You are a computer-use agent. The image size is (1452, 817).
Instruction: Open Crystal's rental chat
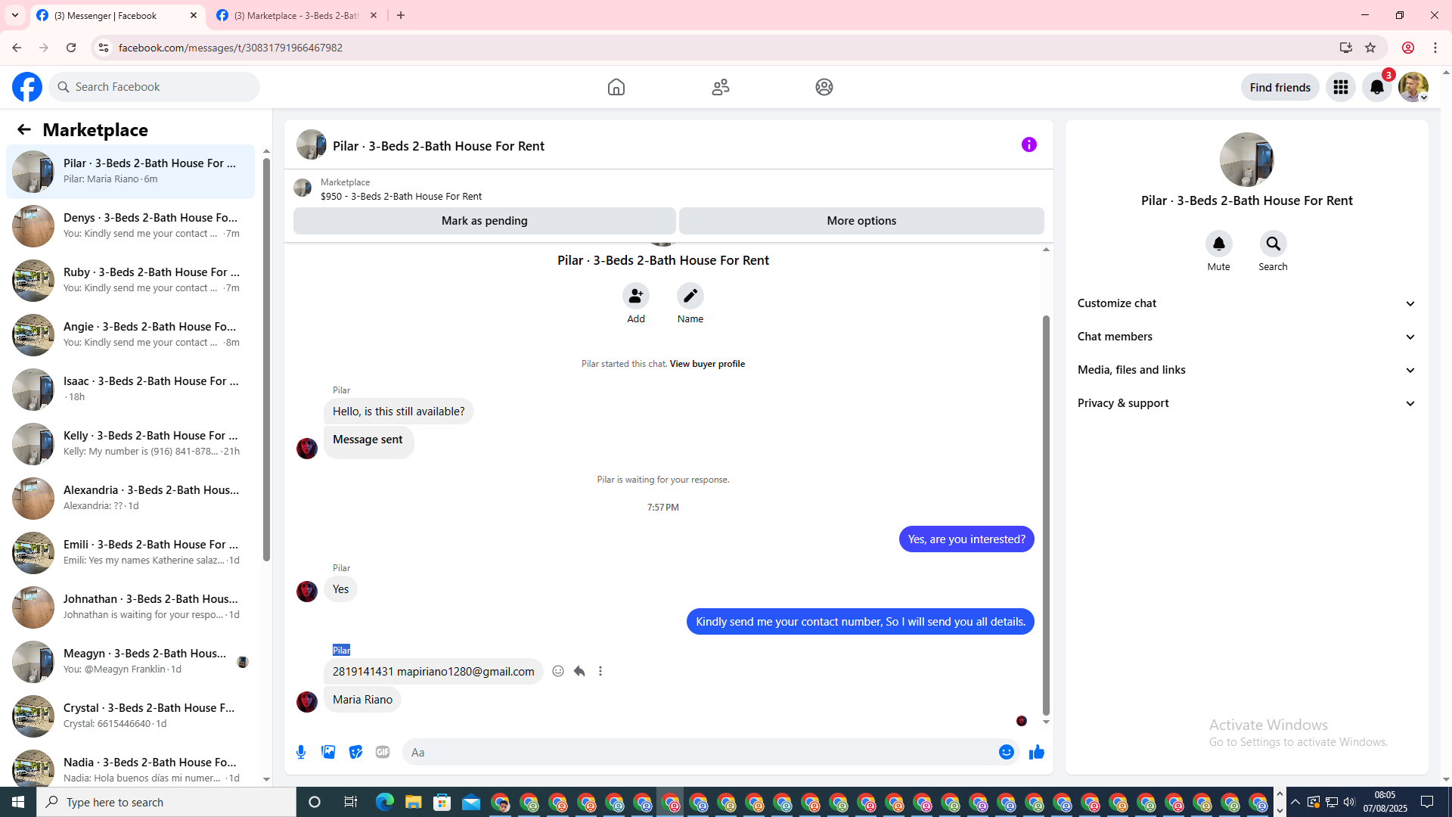pyautogui.click(x=130, y=716)
